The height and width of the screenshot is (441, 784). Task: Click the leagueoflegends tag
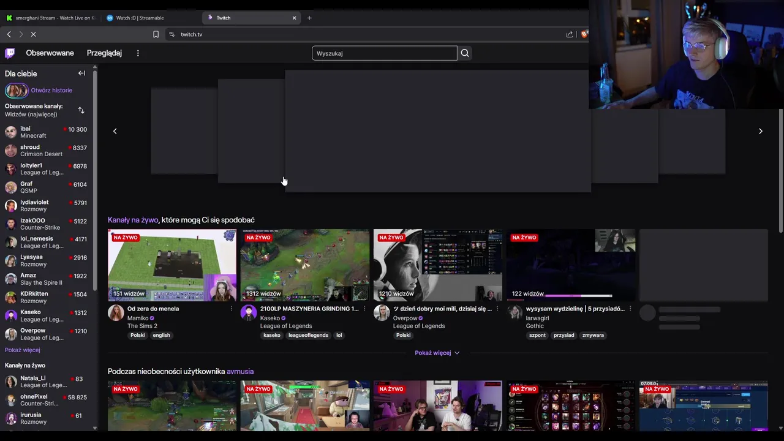(x=308, y=335)
